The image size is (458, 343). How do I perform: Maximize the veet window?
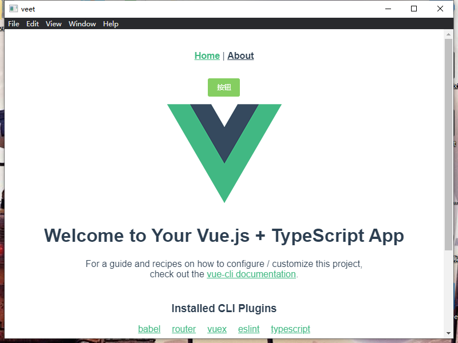pos(413,9)
